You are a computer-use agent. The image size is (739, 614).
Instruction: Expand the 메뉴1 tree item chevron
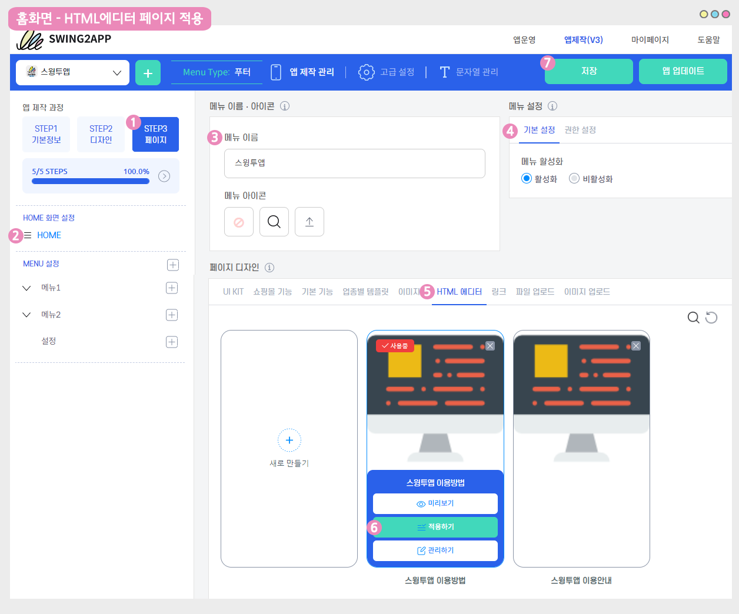[26, 288]
